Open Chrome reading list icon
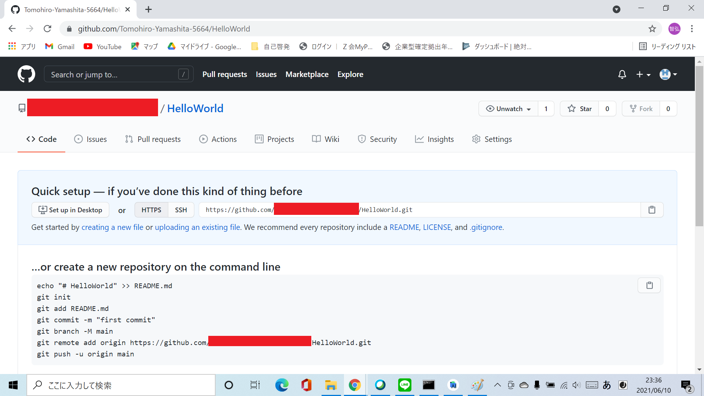 642,47
